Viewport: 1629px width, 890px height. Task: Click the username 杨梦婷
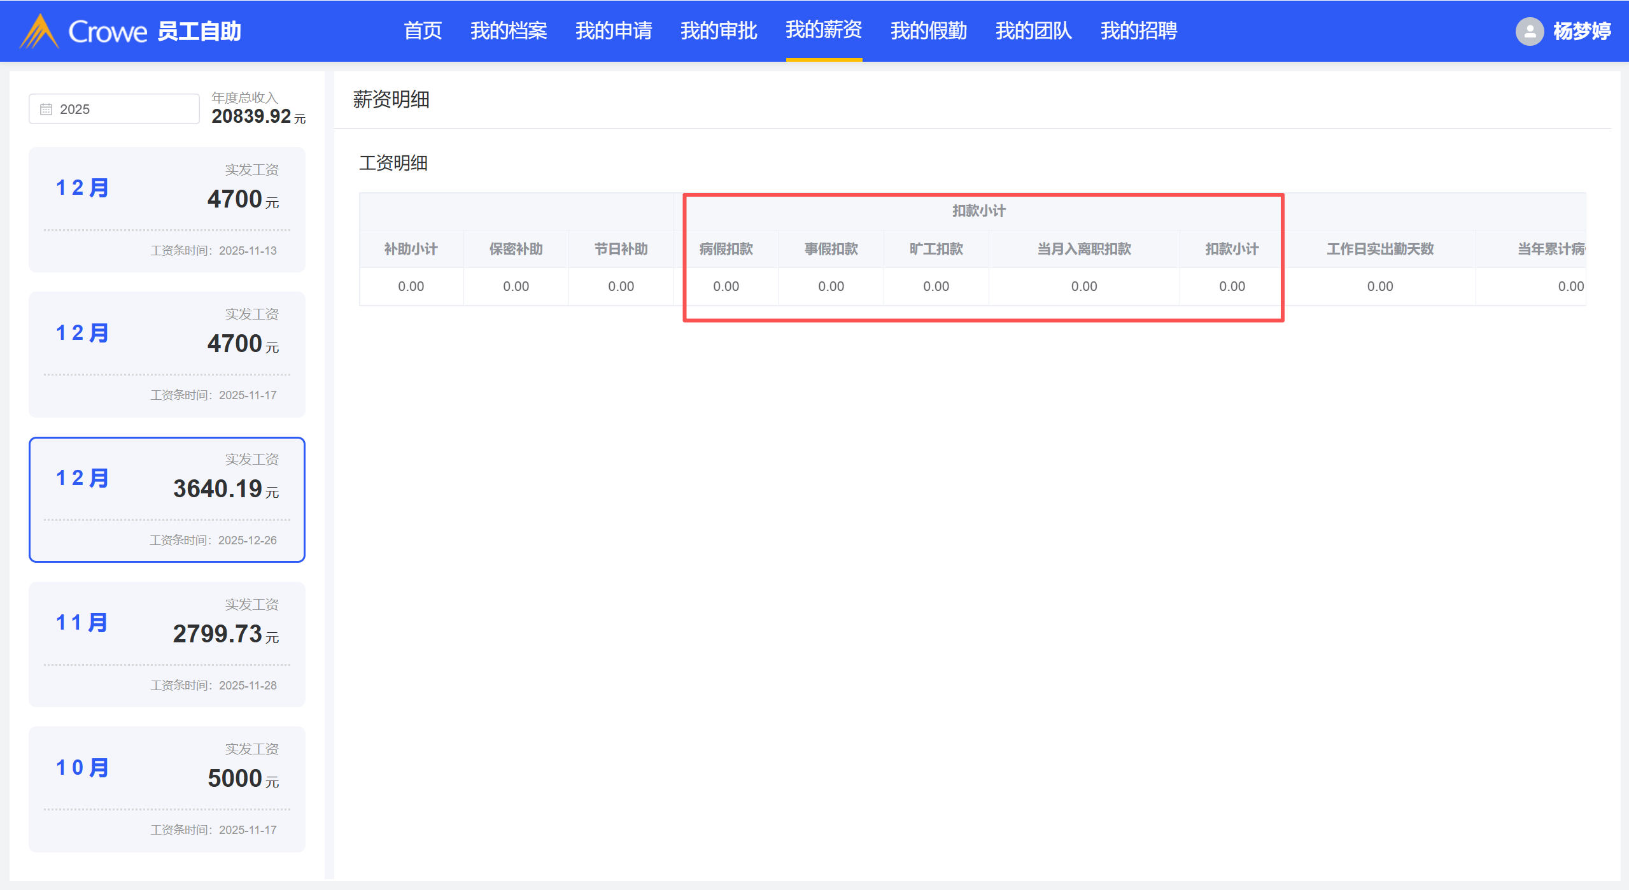tap(1581, 31)
